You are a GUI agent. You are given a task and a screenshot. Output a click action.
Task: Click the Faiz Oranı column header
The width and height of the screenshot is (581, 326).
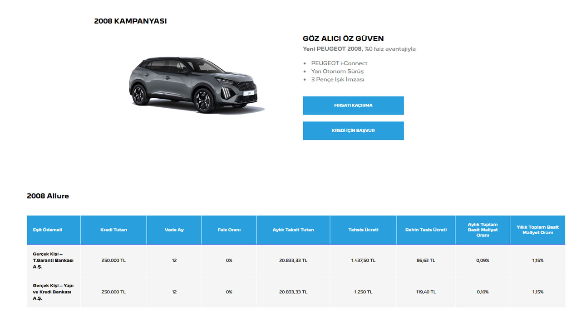[x=229, y=230]
